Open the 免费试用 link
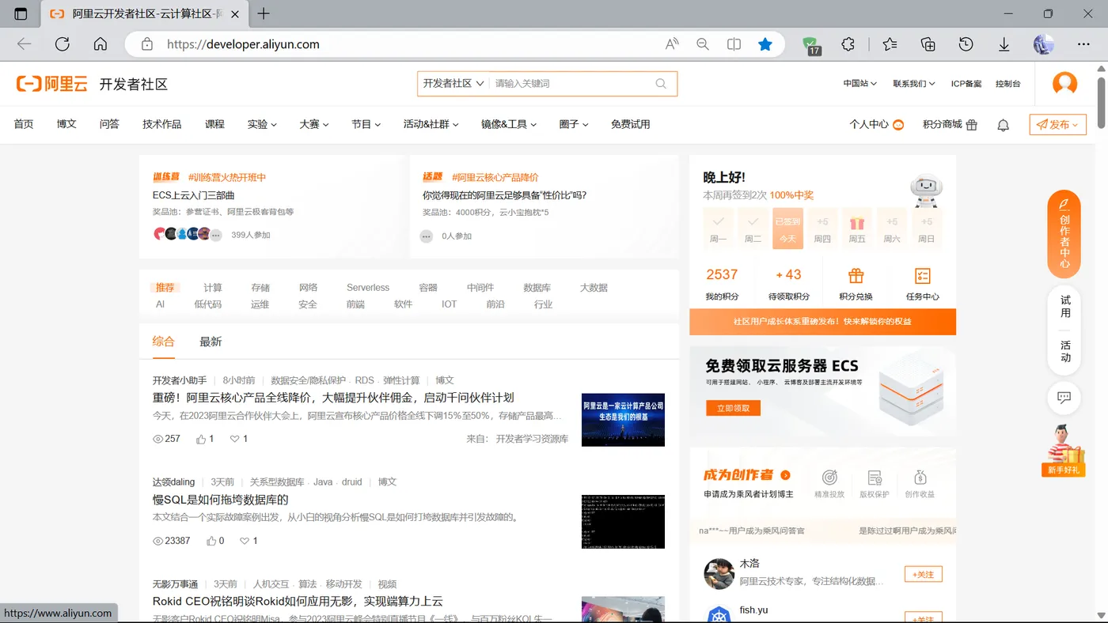The width and height of the screenshot is (1108, 623). [x=630, y=124]
